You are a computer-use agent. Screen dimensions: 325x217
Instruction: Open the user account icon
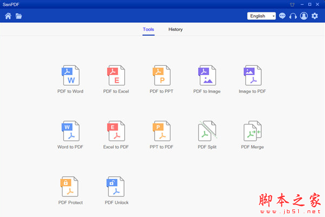(x=304, y=16)
